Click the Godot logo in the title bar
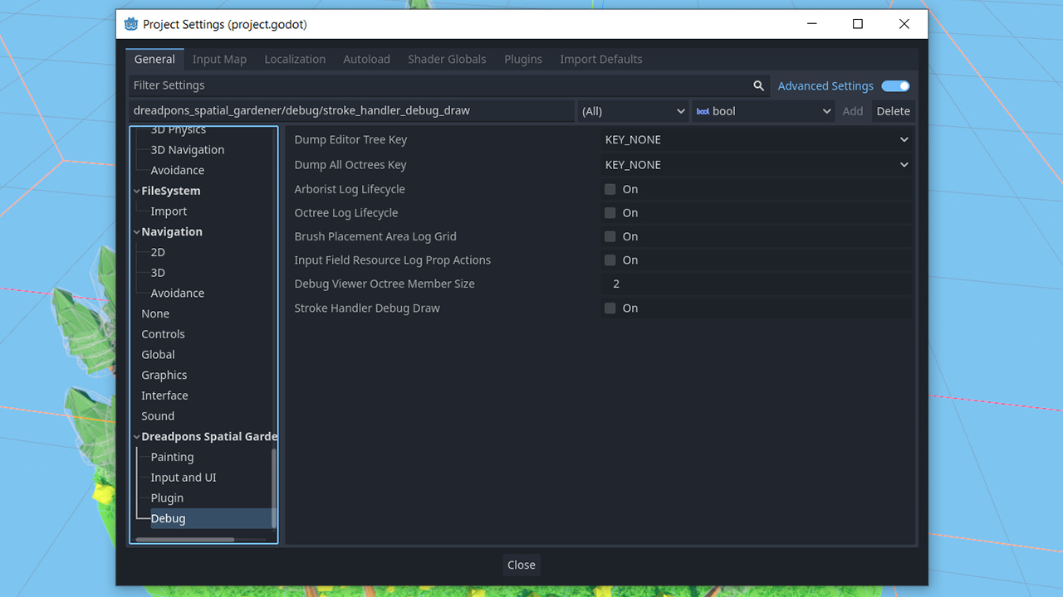Screen dimensions: 1063x597 (x=130, y=24)
